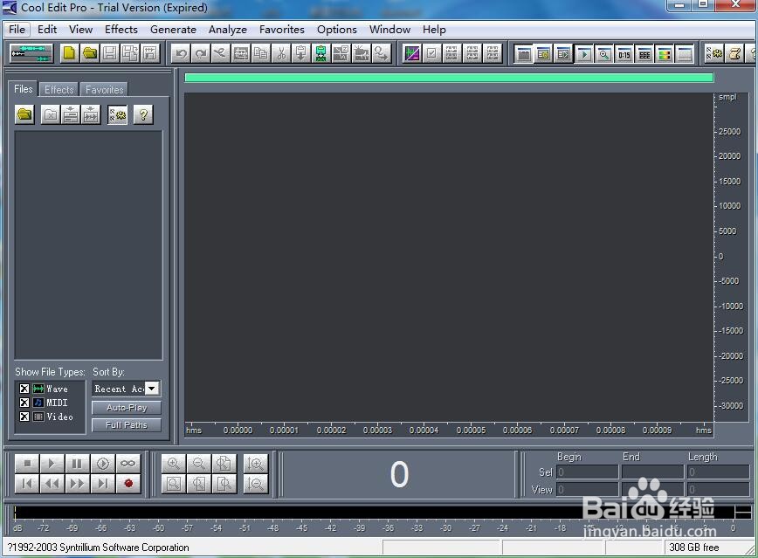Image resolution: width=758 pixels, height=558 pixels.
Task: Open file via Files panel folder icon
Action: pyautogui.click(x=24, y=114)
